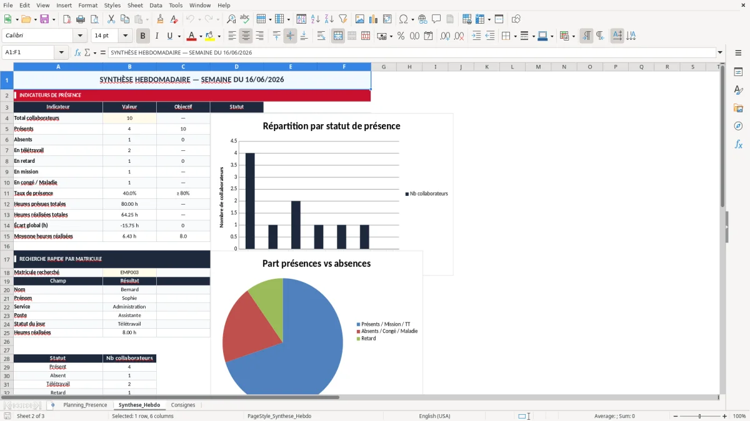This screenshot has height=421, width=750.
Task: Expand the formula bar input line
Action: [x=721, y=52]
